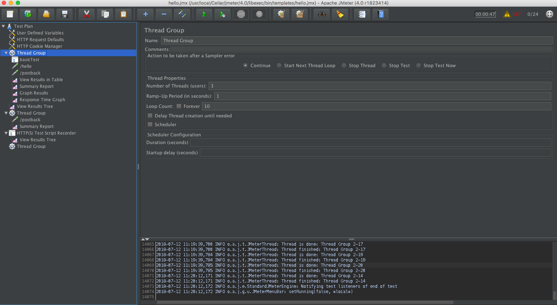This screenshot has height=305, width=557.
Task: Collapse the HTTP(S) Test Script Recorder node
Action: [x=6, y=133]
